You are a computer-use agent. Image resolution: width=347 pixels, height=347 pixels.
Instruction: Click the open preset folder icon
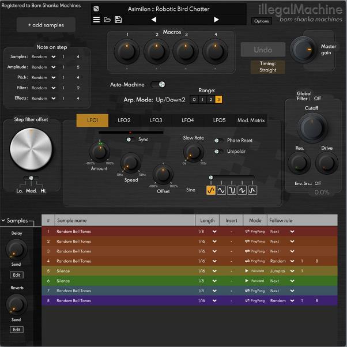point(107,20)
